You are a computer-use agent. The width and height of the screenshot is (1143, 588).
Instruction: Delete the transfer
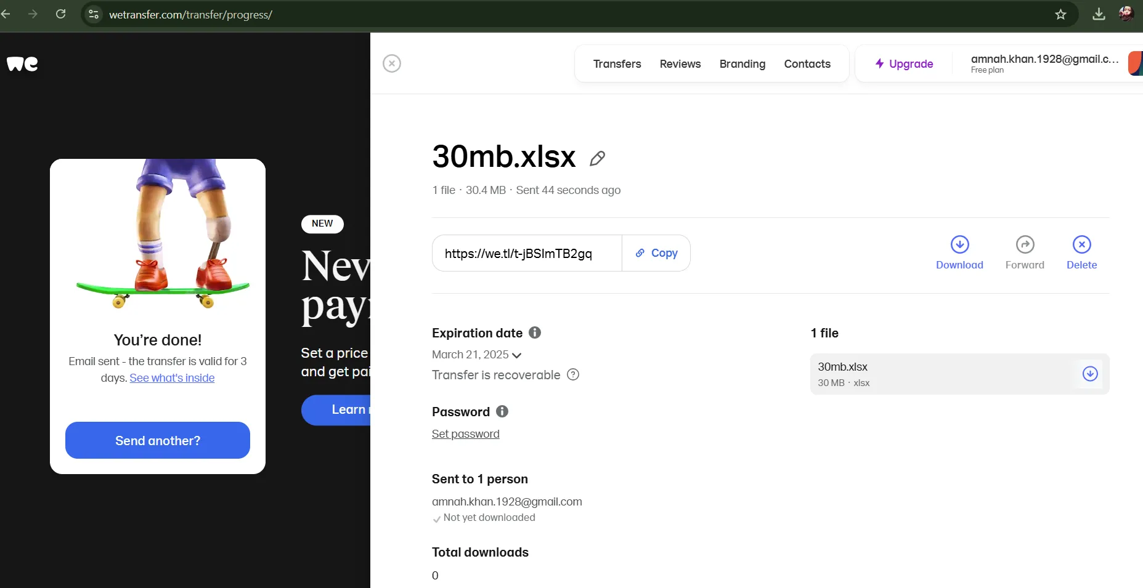pos(1081,253)
